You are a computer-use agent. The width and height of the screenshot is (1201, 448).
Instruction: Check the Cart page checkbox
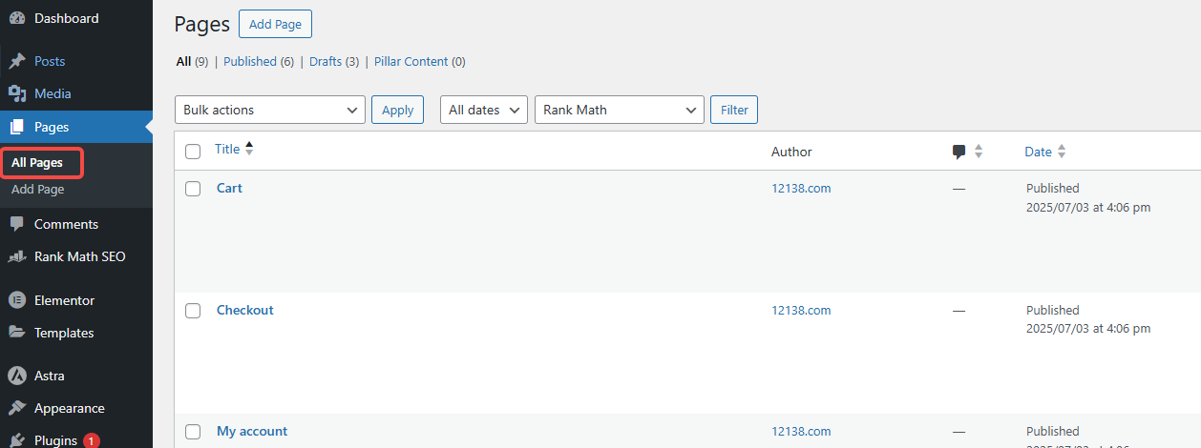[x=193, y=189]
